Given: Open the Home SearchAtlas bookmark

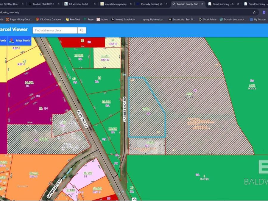Looking at the screenshot, I should 123,19.
